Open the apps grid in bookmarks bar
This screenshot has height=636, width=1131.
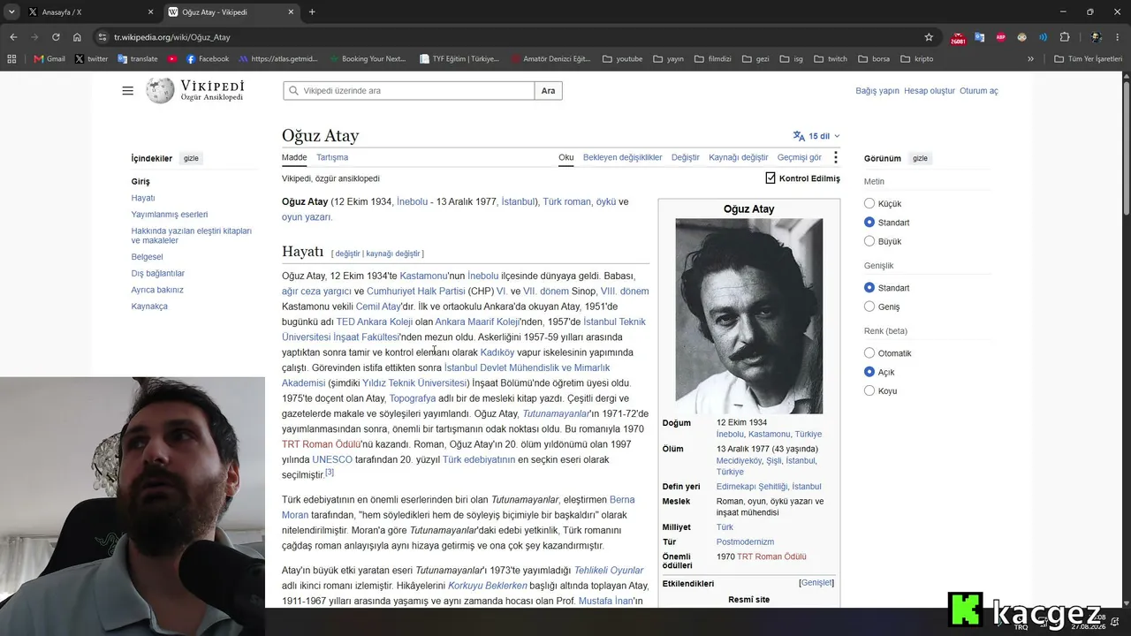click(11, 59)
